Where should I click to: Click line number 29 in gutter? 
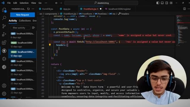[x=43, y=48]
